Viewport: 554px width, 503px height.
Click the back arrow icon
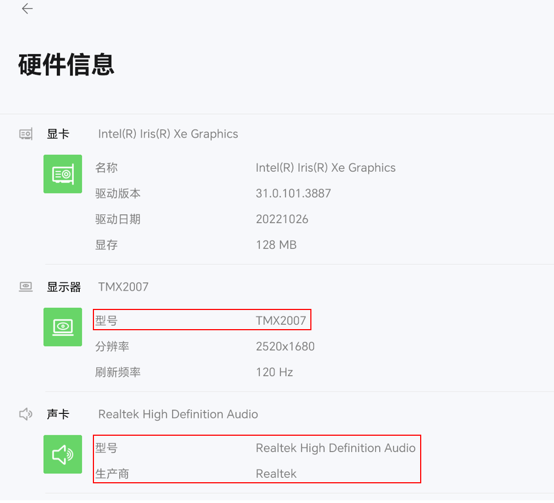click(x=27, y=9)
